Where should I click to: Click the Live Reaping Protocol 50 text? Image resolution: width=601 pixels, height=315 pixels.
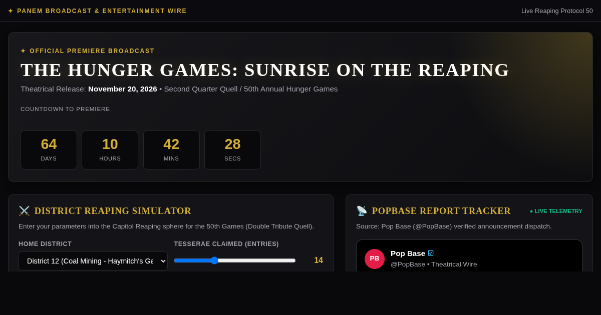coord(557,11)
